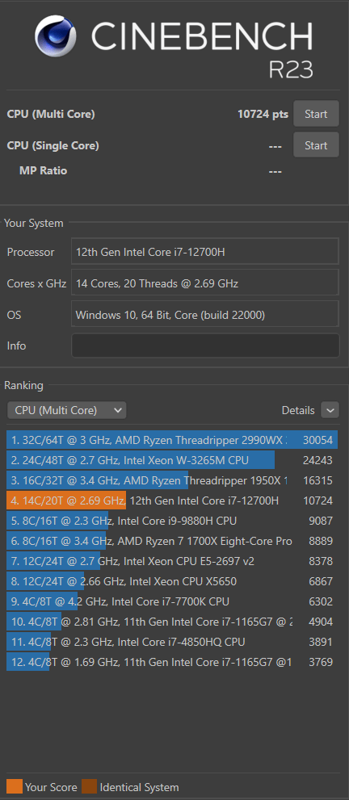
Task: Click the orange Your Score legend swatch
Action: tap(15, 787)
